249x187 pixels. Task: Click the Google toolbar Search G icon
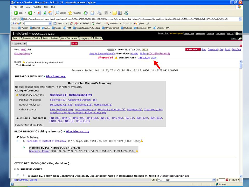[55, 23]
